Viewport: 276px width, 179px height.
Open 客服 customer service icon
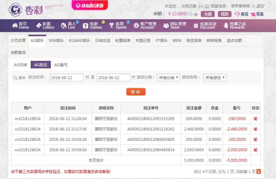pyautogui.click(x=237, y=14)
